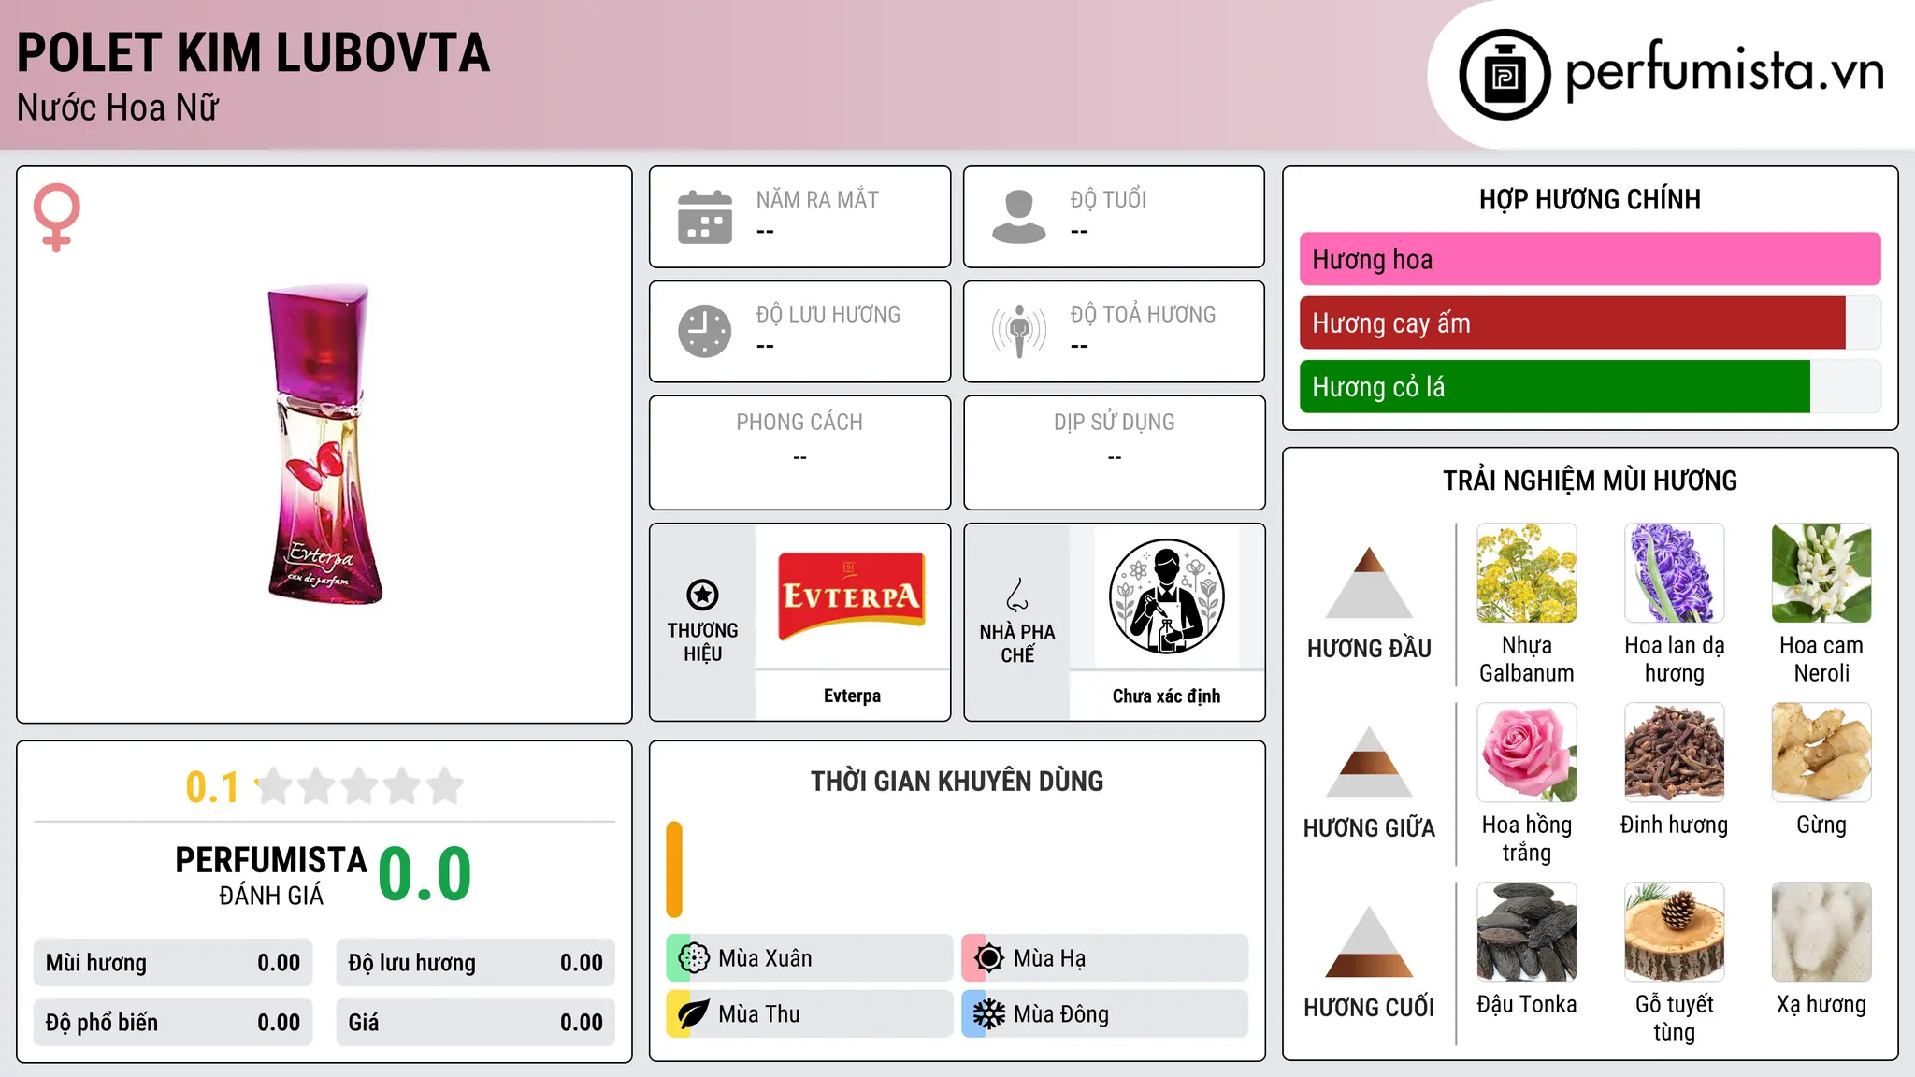Click the Giá 0.00 score row
1915x1077 pixels.
click(475, 1023)
